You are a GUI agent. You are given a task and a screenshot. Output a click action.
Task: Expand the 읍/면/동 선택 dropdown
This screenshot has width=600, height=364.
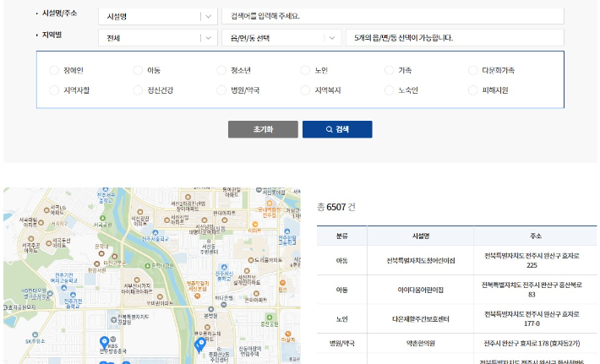[281, 38]
